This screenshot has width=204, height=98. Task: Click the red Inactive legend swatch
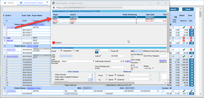[54, 43]
